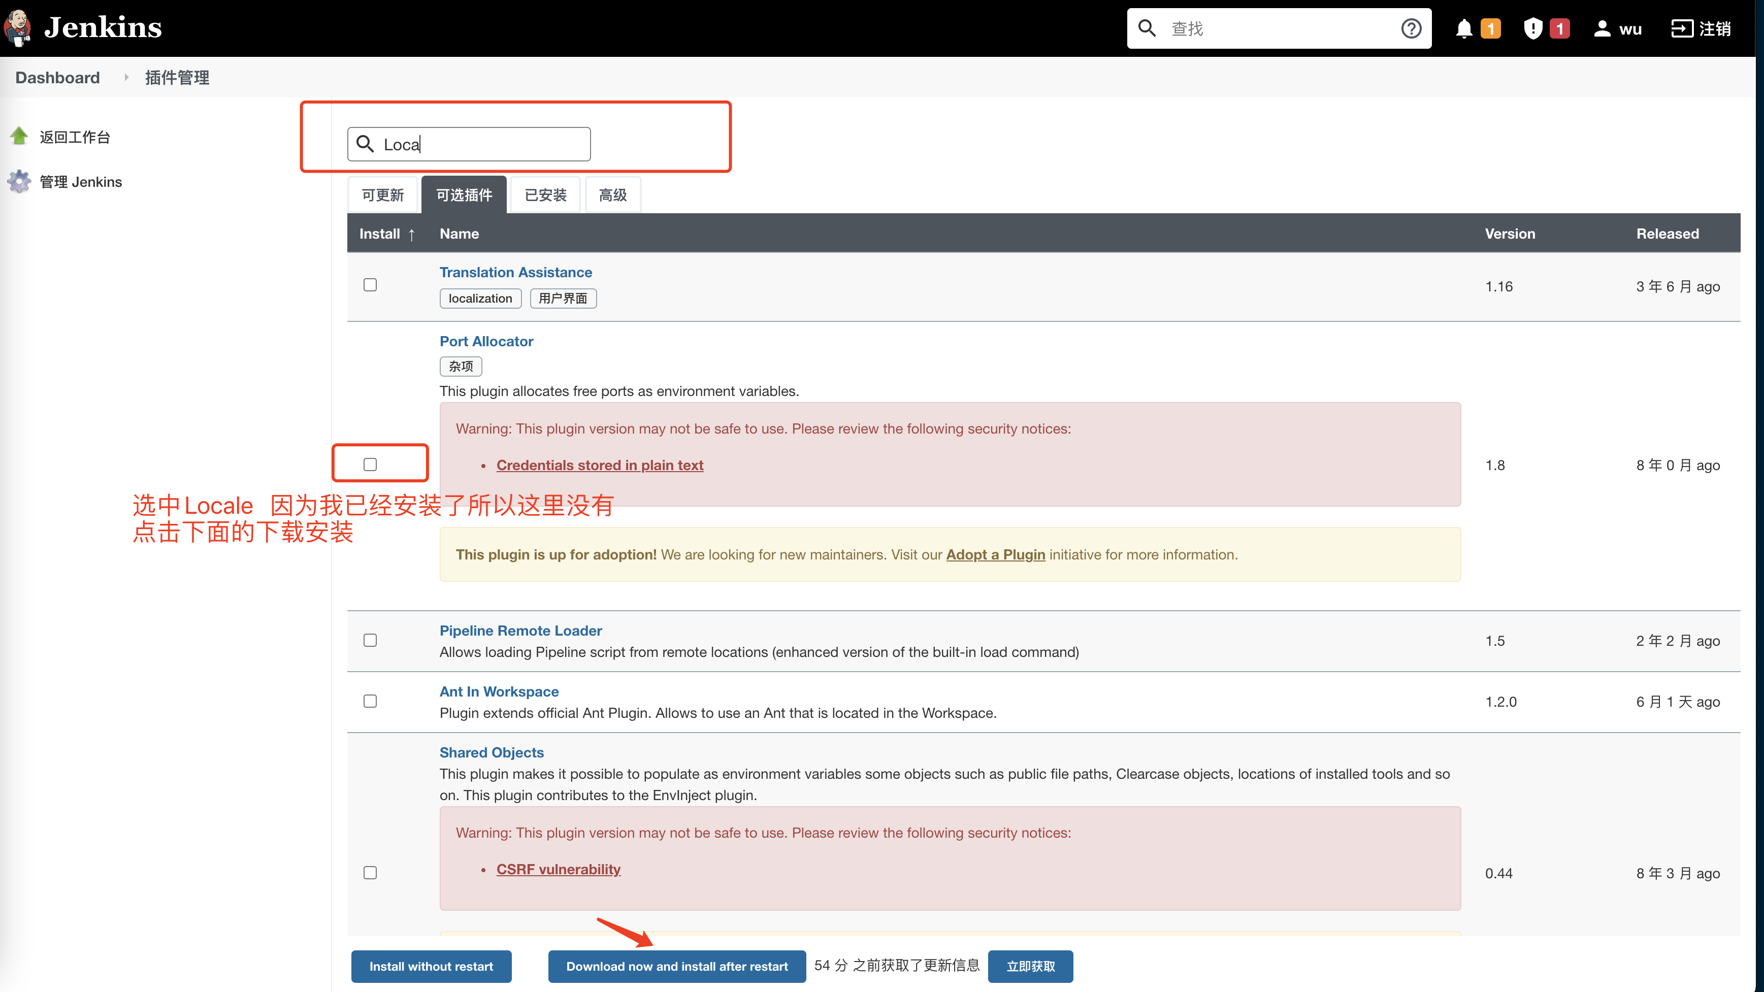Click Install without restart button
The image size is (1764, 992).
(432, 966)
